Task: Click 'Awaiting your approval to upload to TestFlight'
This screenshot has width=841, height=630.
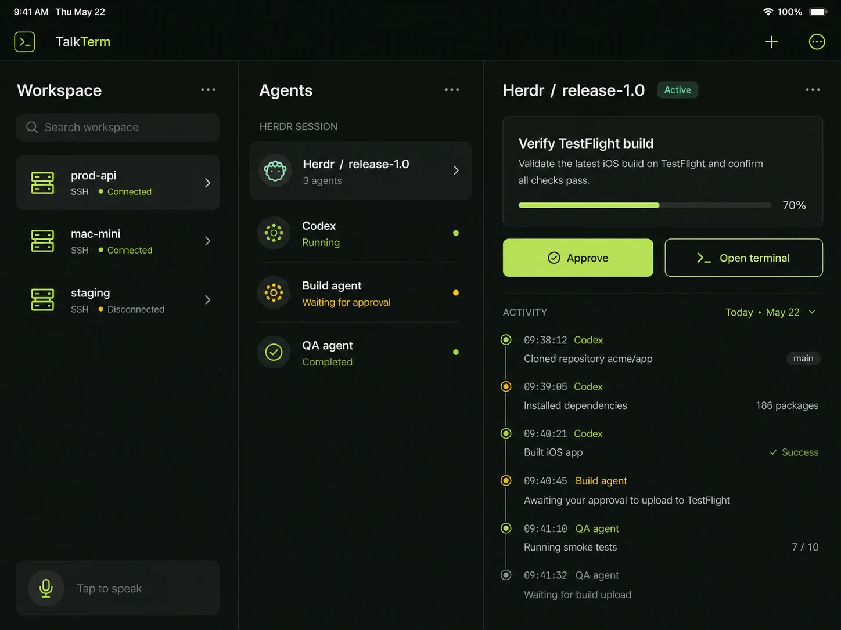Action: point(627,500)
